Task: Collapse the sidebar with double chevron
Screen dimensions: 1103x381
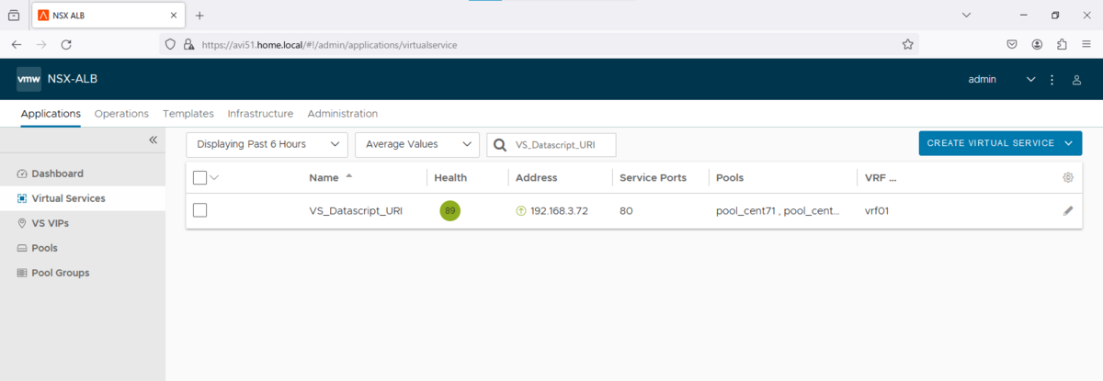Action: tap(154, 140)
